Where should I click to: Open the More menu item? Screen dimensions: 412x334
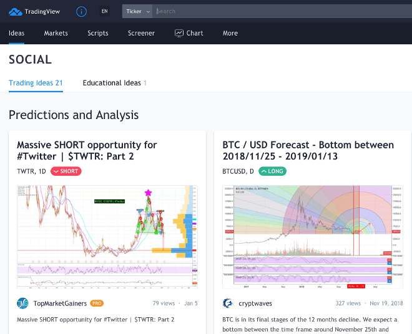pyautogui.click(x=230, y=33)
